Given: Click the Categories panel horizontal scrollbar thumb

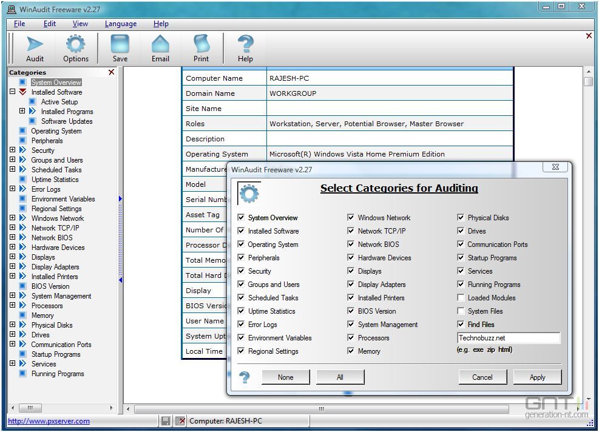Looking at the screenshot, I should (x=30, y=408).
